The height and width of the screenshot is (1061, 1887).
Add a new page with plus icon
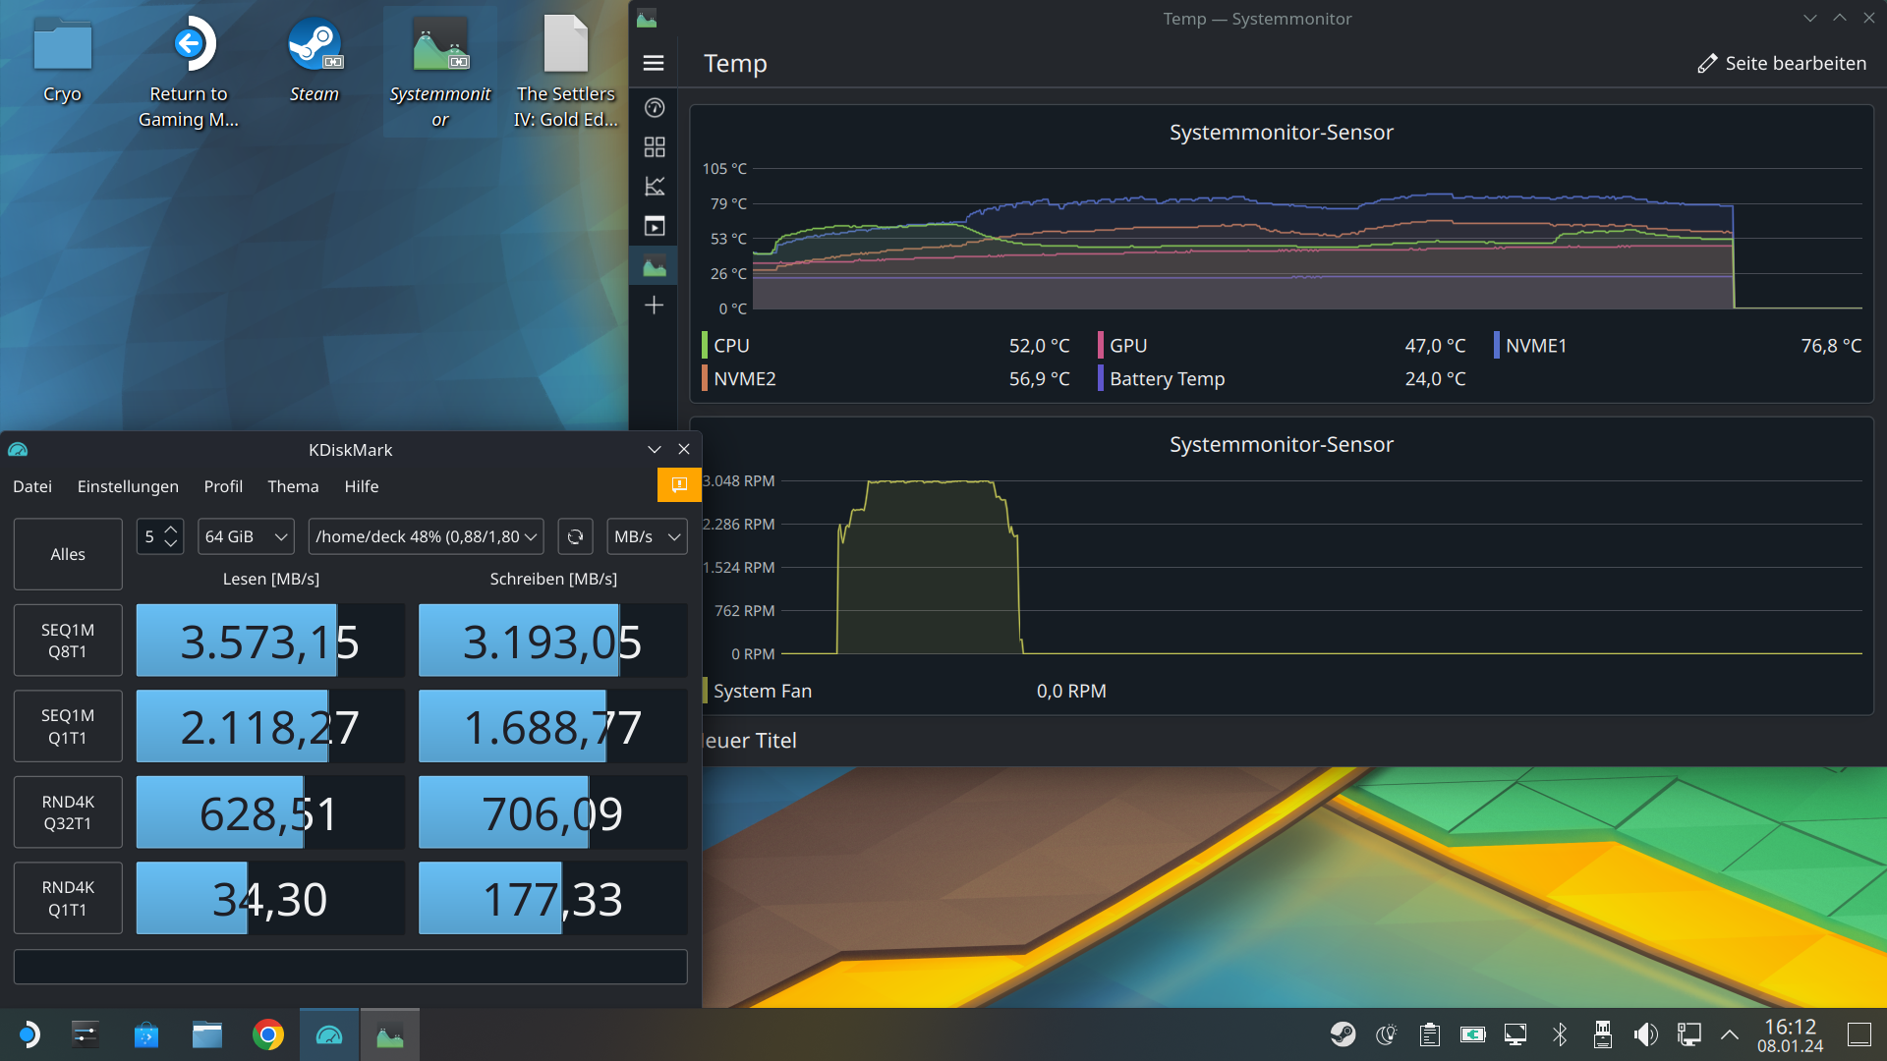[x=654, y=306]
